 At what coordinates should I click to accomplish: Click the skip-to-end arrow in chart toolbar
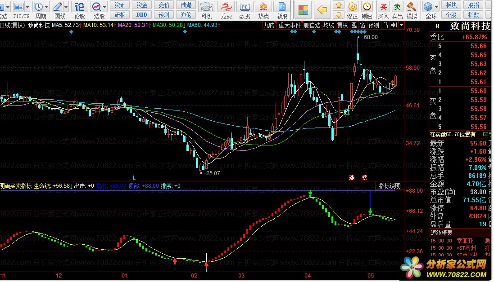click(x=394, y=25)
